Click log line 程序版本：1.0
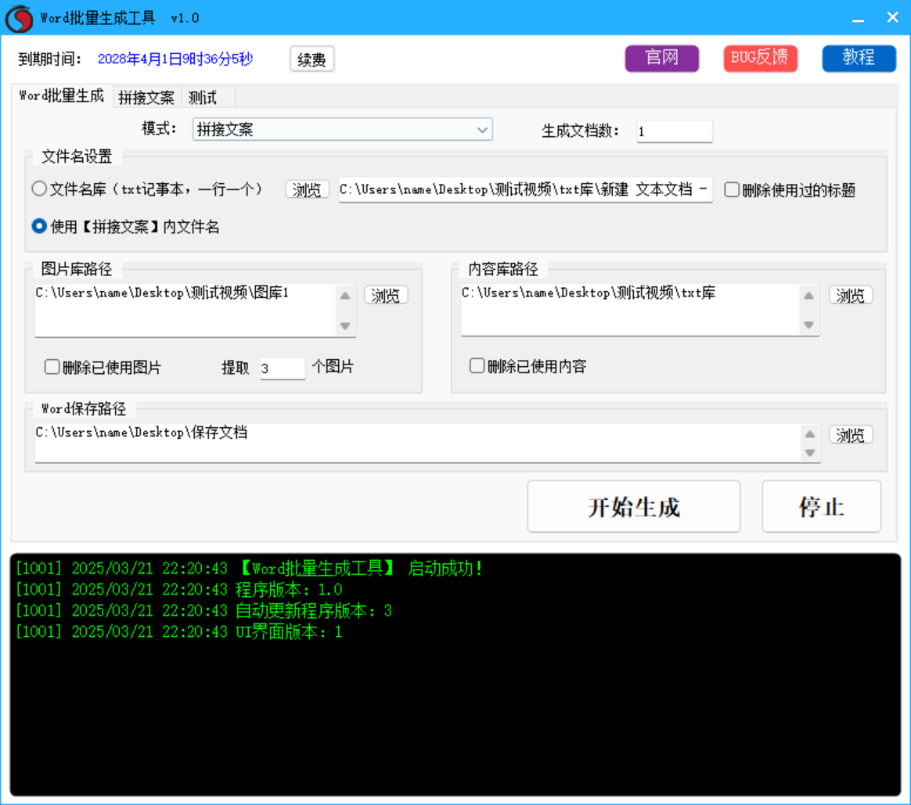Image resolution: width=911 pixels, height=805 pixels. point(179,590)
